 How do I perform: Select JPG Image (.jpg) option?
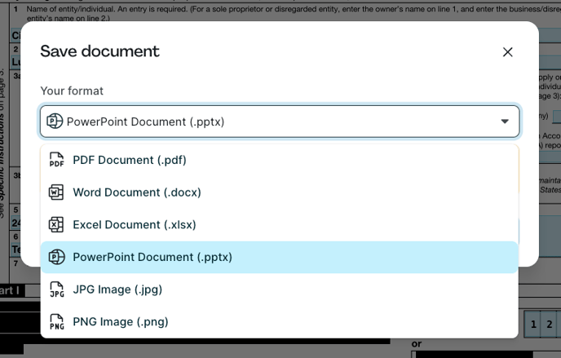(280, 289)
